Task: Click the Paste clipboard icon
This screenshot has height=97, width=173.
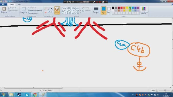Action: point(4,9)
